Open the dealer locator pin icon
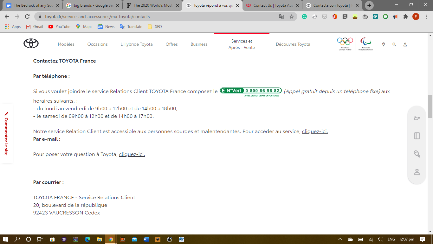 (384, 44)
